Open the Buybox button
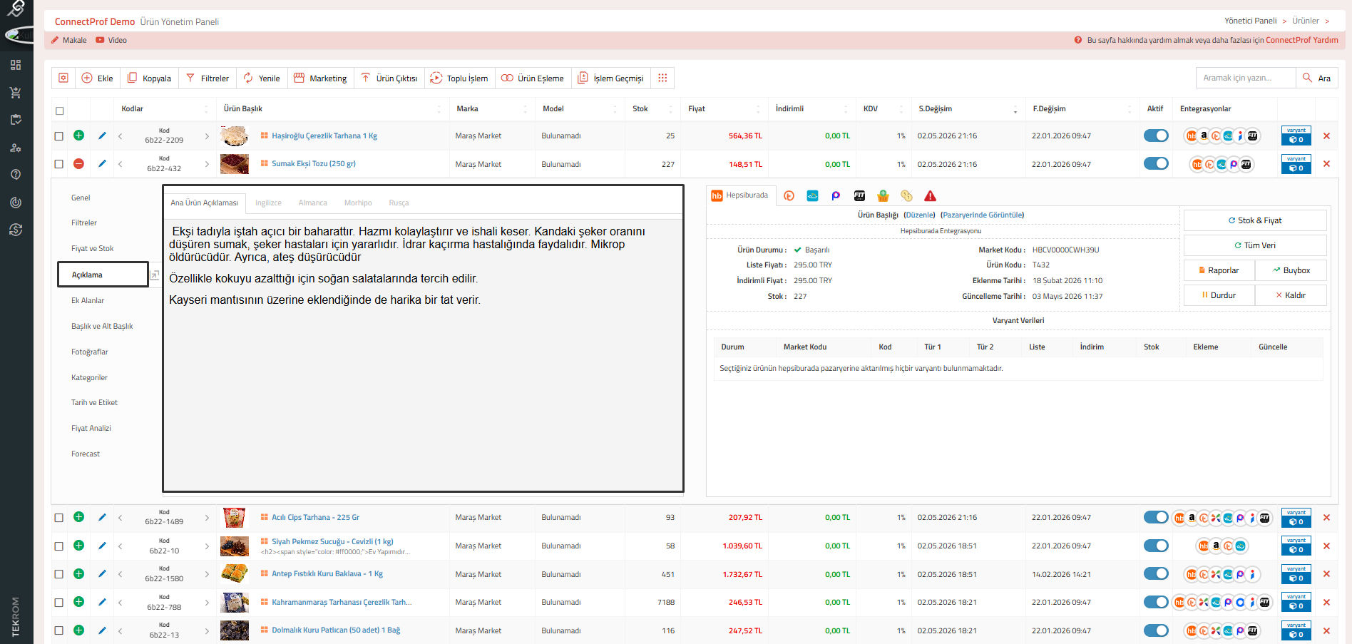Screen dimensions: 1352x644 click(1291, 270)
